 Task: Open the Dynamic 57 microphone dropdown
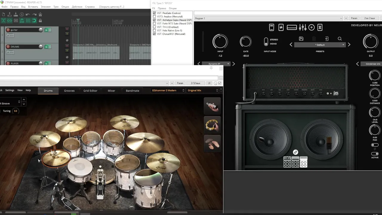216,64
